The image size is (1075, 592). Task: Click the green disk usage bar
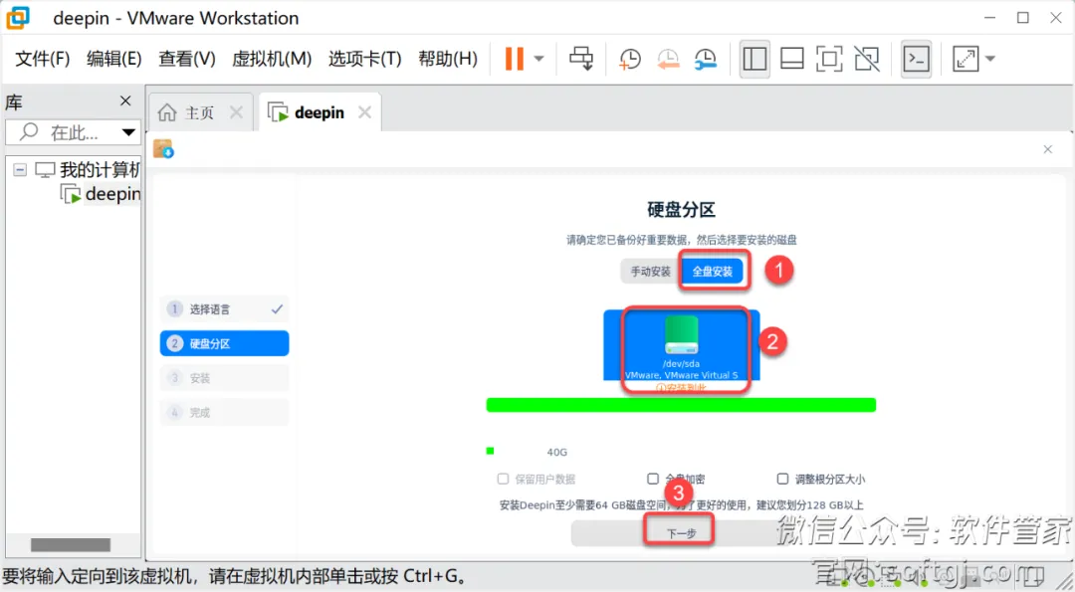pyautogui.click(x=681, y=405)
